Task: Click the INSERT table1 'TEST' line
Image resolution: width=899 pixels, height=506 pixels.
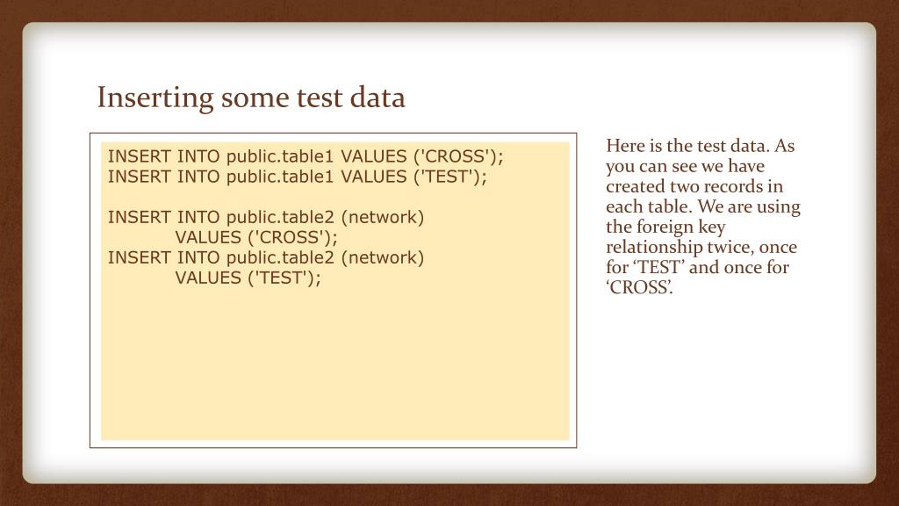Action: coord(297,177)
